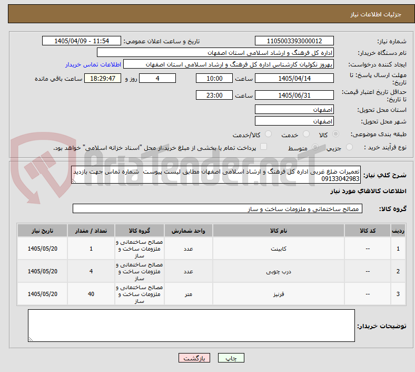Click the validity time field 23:00
Image resolution: width=415 pixels, height=372 pixels.
(x=214, y=95)
